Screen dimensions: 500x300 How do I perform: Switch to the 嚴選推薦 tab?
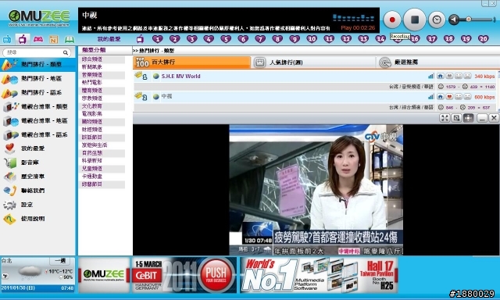[437, 62]
